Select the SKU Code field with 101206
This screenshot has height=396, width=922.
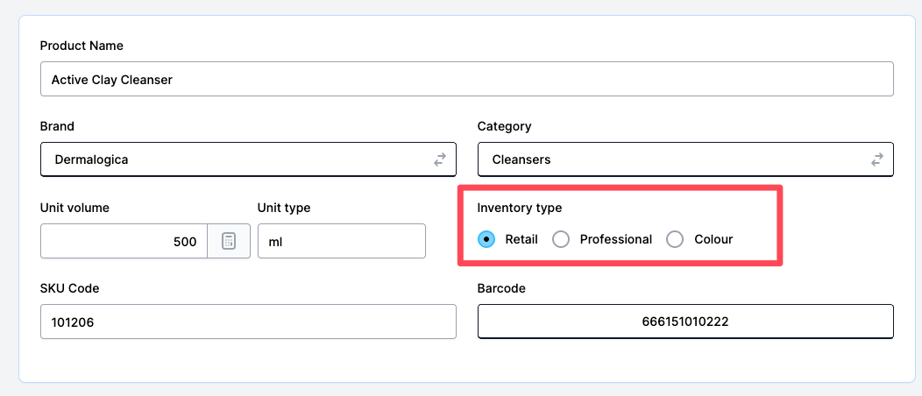point(248,322)
